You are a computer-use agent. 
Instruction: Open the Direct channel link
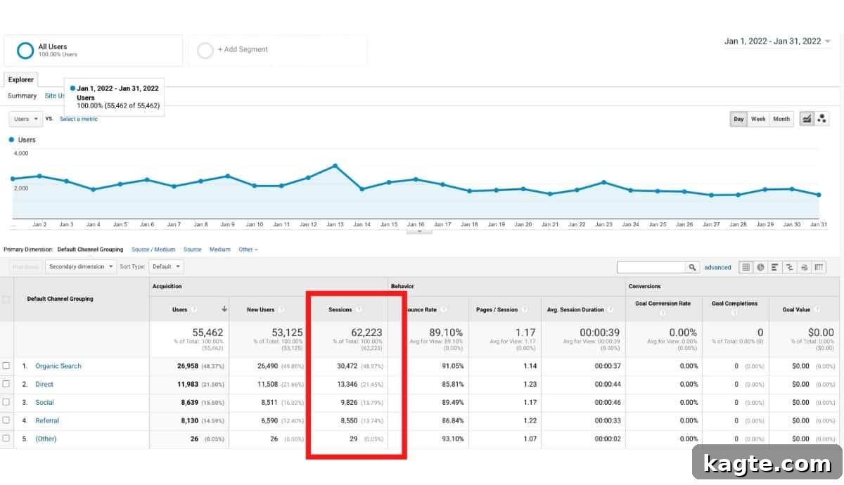pos(44,384)
